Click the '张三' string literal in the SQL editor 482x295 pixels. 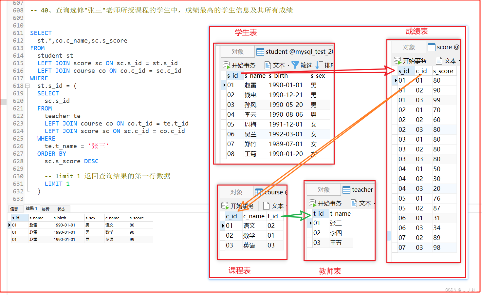coord(99,146)
